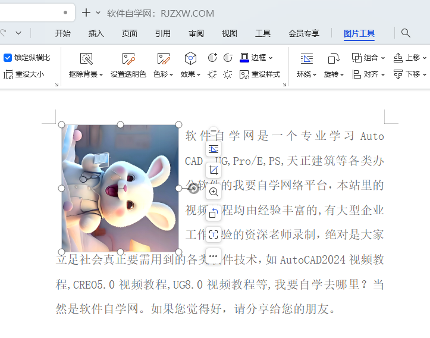This screenshot has height=338, width=430.
Task: Click the floating zoom preview icon
Action: click(214, 192)
